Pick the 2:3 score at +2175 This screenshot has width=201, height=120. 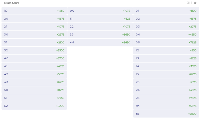pos(166,82)
